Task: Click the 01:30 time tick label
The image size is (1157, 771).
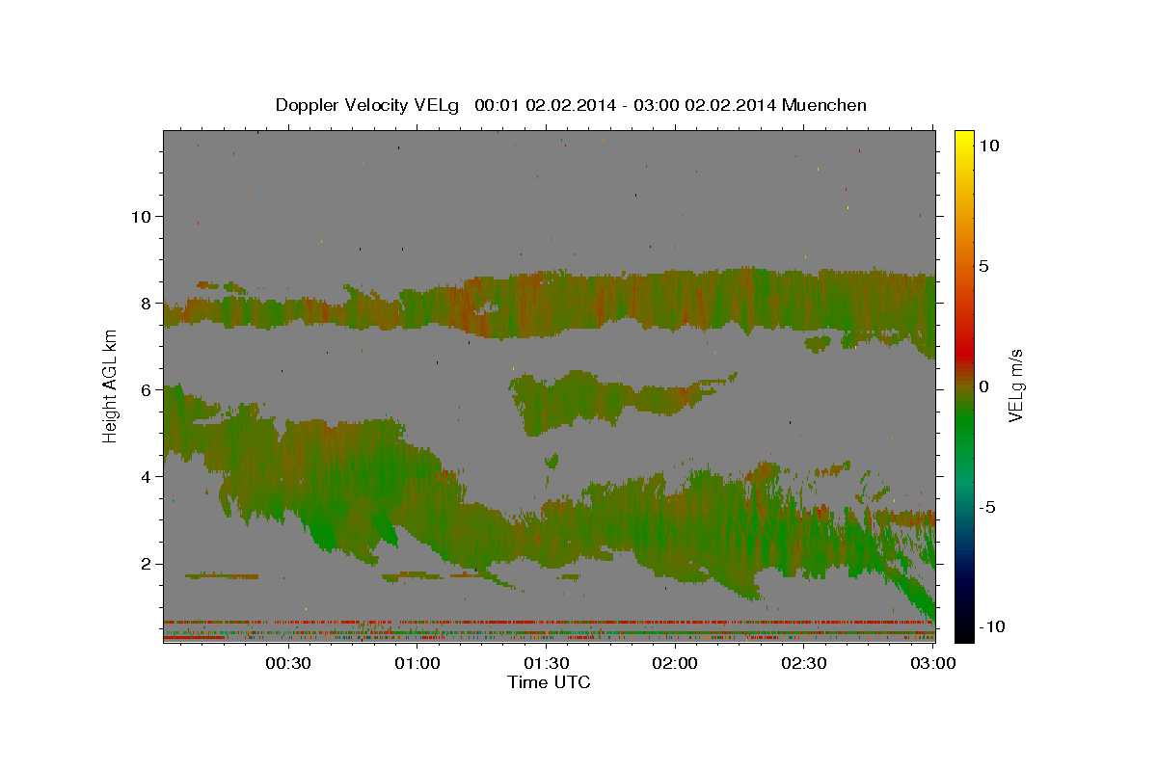Action: click(547, 663)
